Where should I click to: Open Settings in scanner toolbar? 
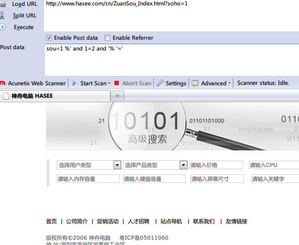point(176,83)
